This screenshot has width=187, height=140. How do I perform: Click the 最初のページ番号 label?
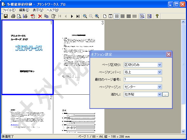(108, 79)
